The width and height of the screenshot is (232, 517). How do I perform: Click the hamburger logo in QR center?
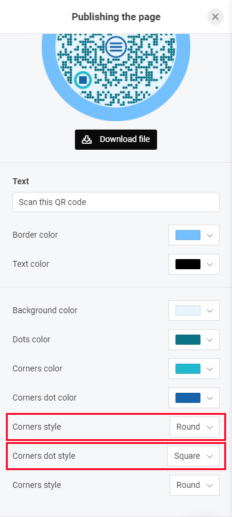116,47
